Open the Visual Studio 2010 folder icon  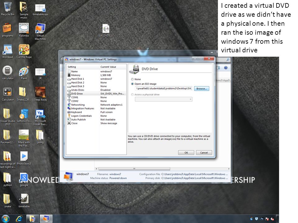point(7,117)
